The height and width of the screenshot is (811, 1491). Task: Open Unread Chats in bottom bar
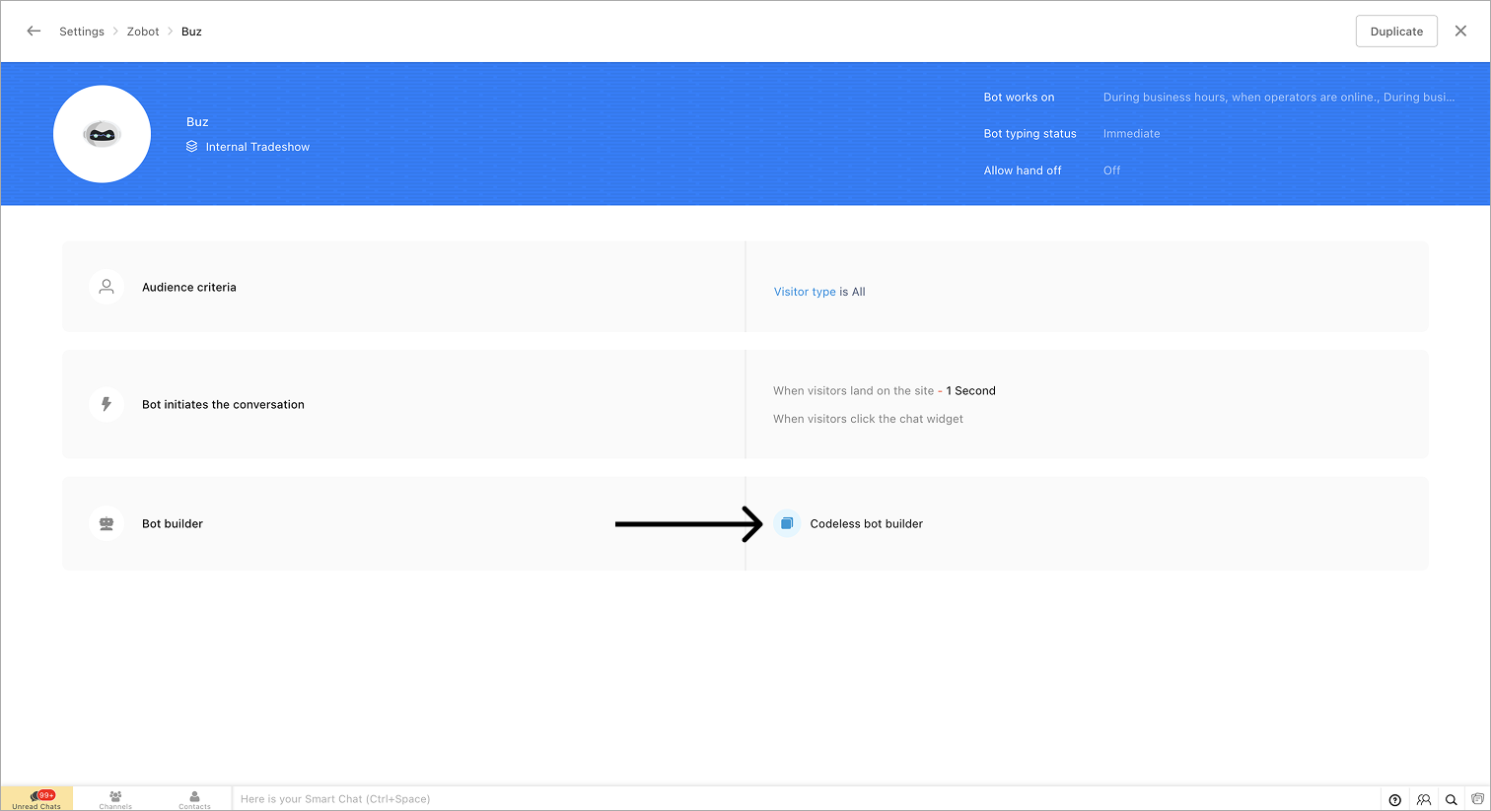(36, 799)
